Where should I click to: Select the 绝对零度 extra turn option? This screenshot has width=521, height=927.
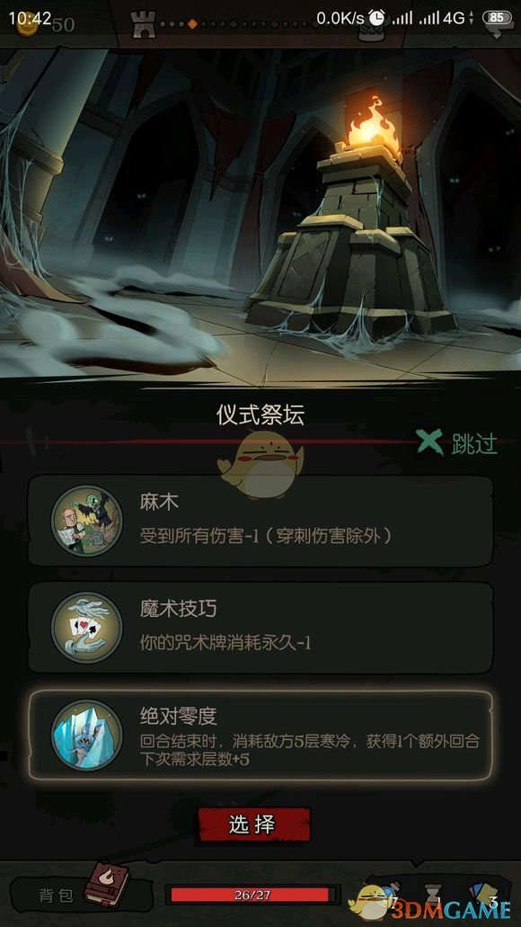click(260, 735)
